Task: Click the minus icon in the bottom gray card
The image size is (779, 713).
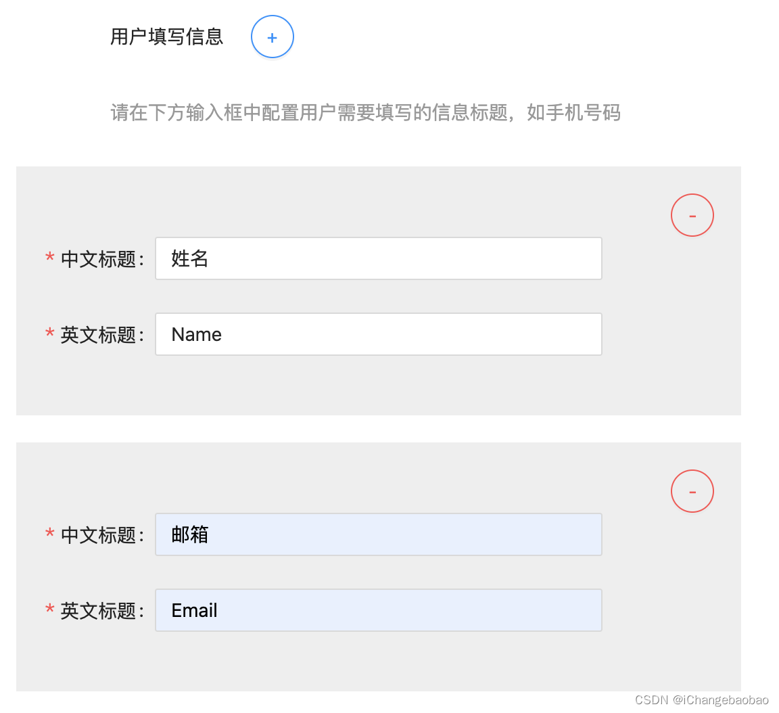Action: (692, 491)
